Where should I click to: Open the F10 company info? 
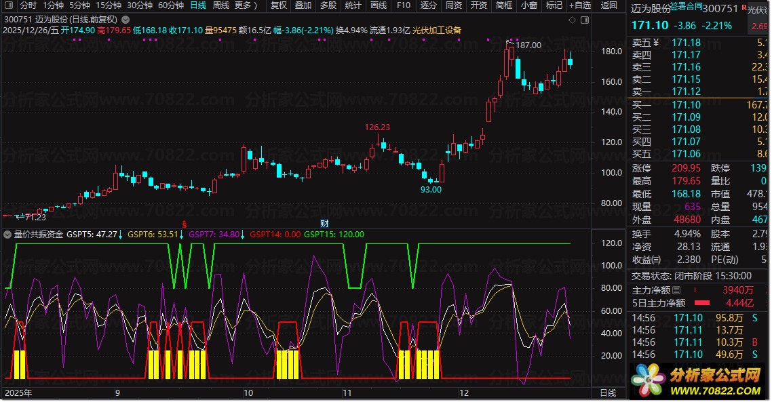point(403,5)
